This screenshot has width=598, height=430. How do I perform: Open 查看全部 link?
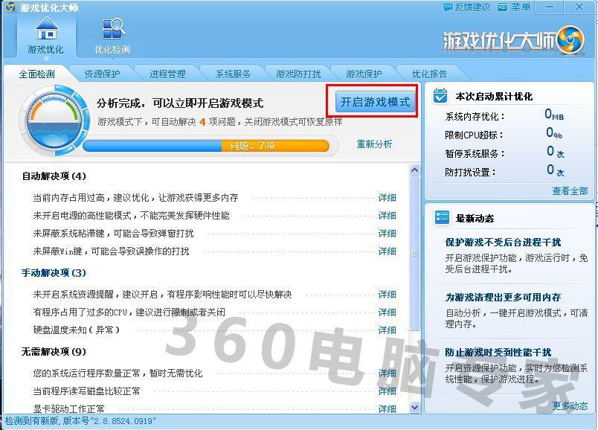(570, 190)
